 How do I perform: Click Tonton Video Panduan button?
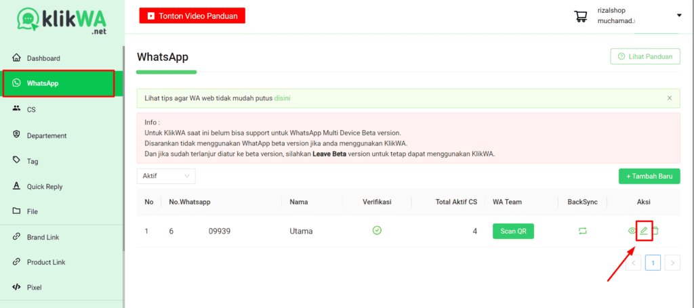tap(192, 16)
